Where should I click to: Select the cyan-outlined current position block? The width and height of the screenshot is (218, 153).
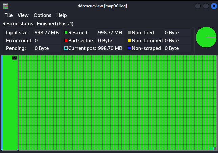[212, 148]
